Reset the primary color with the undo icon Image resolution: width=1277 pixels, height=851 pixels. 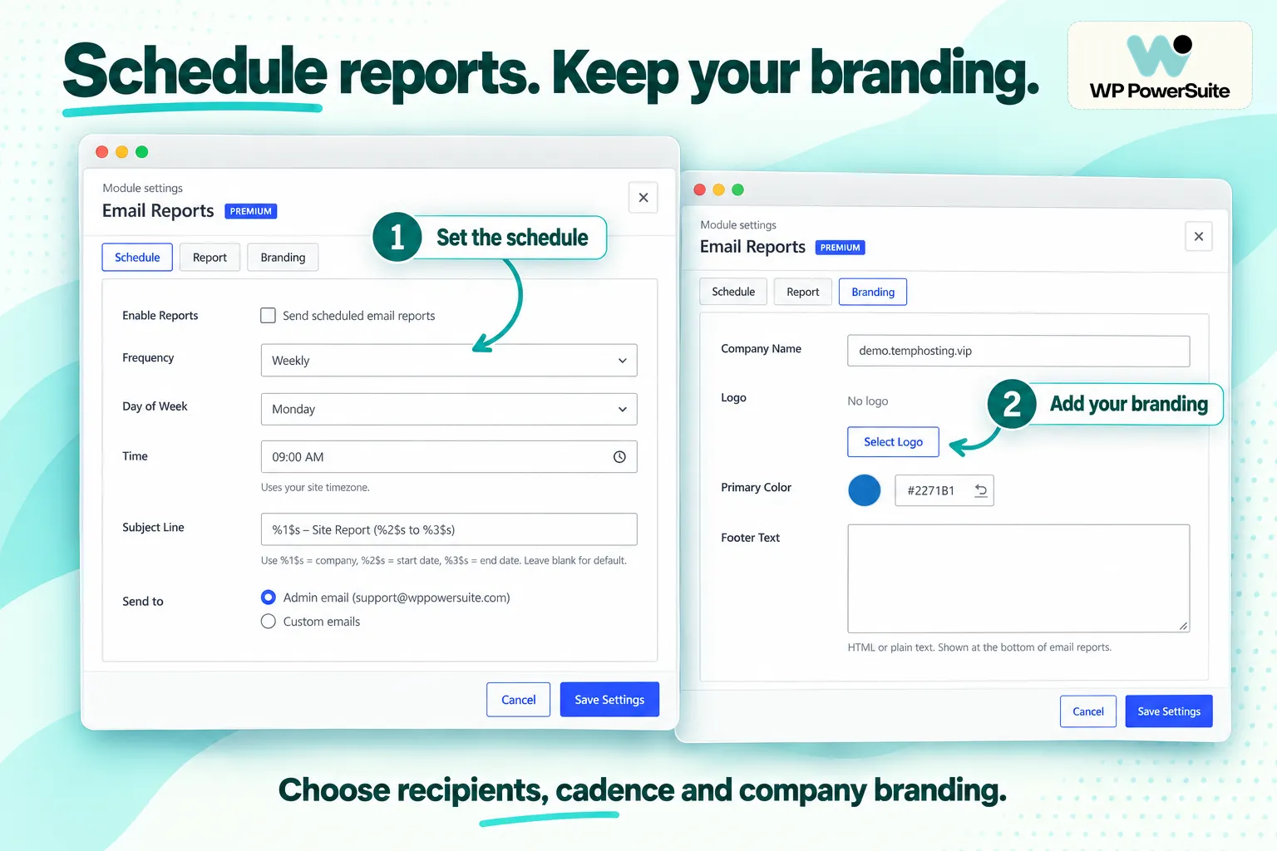click(981, 490)
